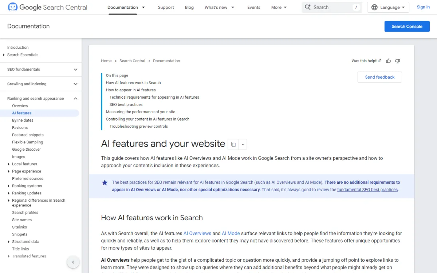Click Search Central in the breadcrumb

click(x=132, y=61)
